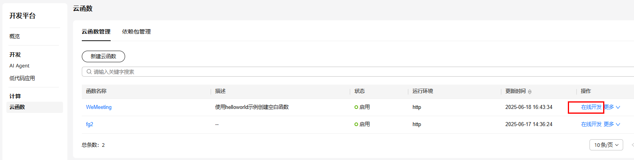
Task: Click the green 启用 status icon for fg2
Action: pos(356,124)
